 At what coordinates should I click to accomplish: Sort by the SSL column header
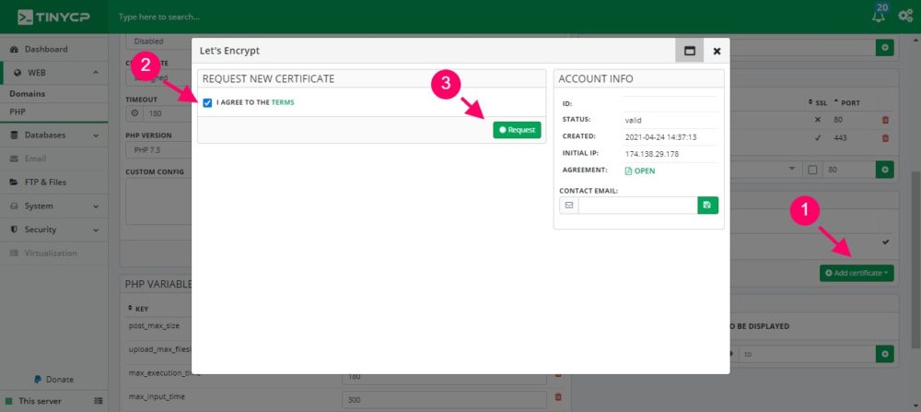click(818, 102)
